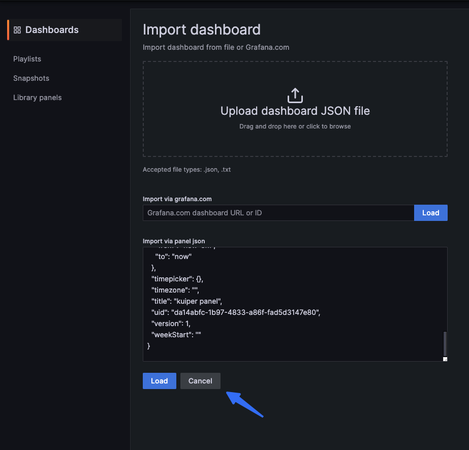
Task: Click the Dashboards grid icon in sidebar
Action: point(17,30)
